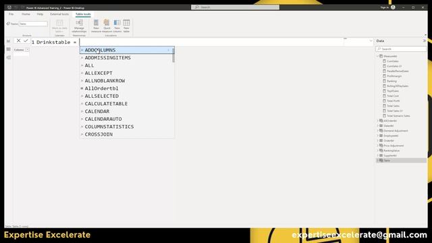The width and height of the screenshot is (432, 243).
Task: Open the File menu
Action: (x=11, y=14)
